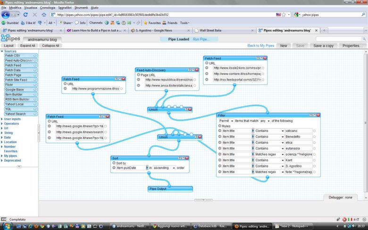
Task: Minimize the Filter module via collapse button
Action: click(x=314, y=115)
